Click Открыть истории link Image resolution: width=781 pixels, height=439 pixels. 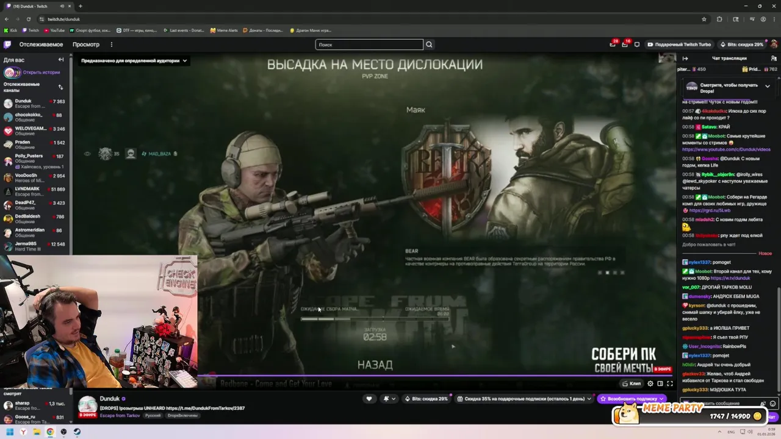(x=41, y=73)
